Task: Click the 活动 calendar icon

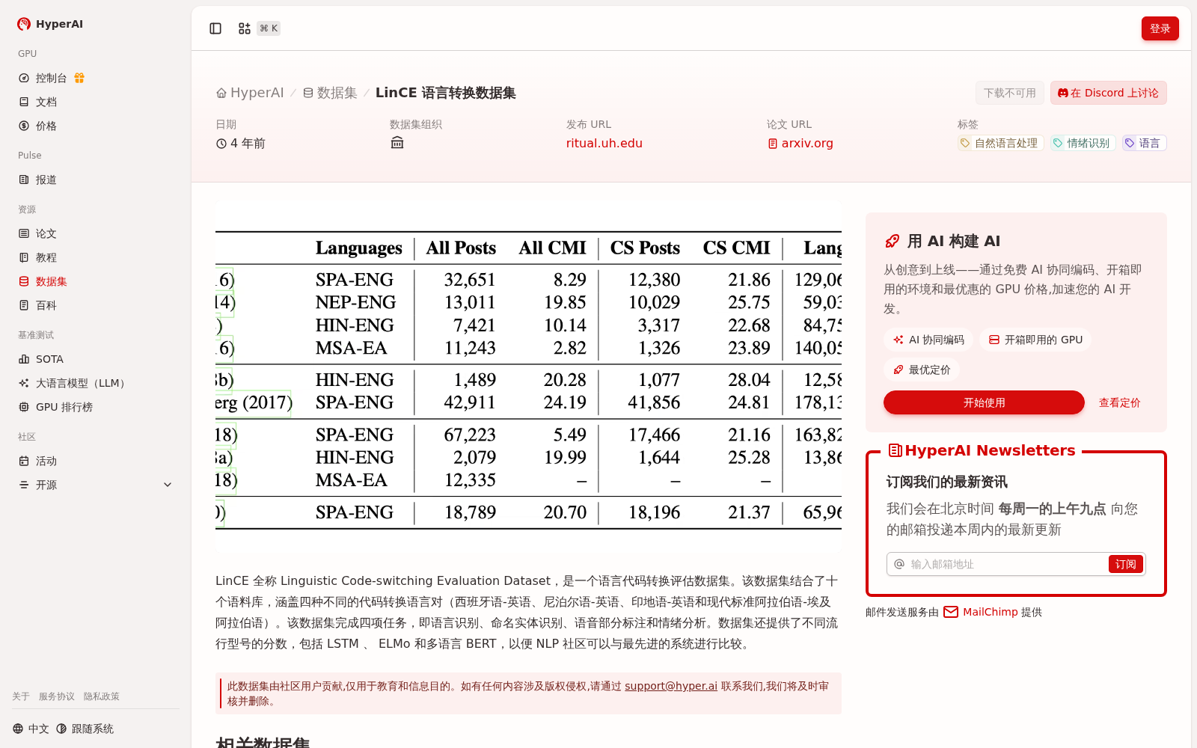Action: pos(24,461)
